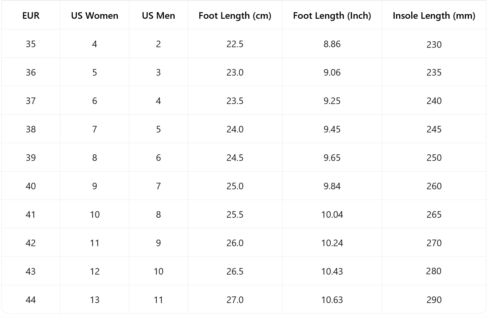Viewport: 488px width, 318px height.
Task: Click the 22.5 cm foot length cell
Action: coord(235,44)
